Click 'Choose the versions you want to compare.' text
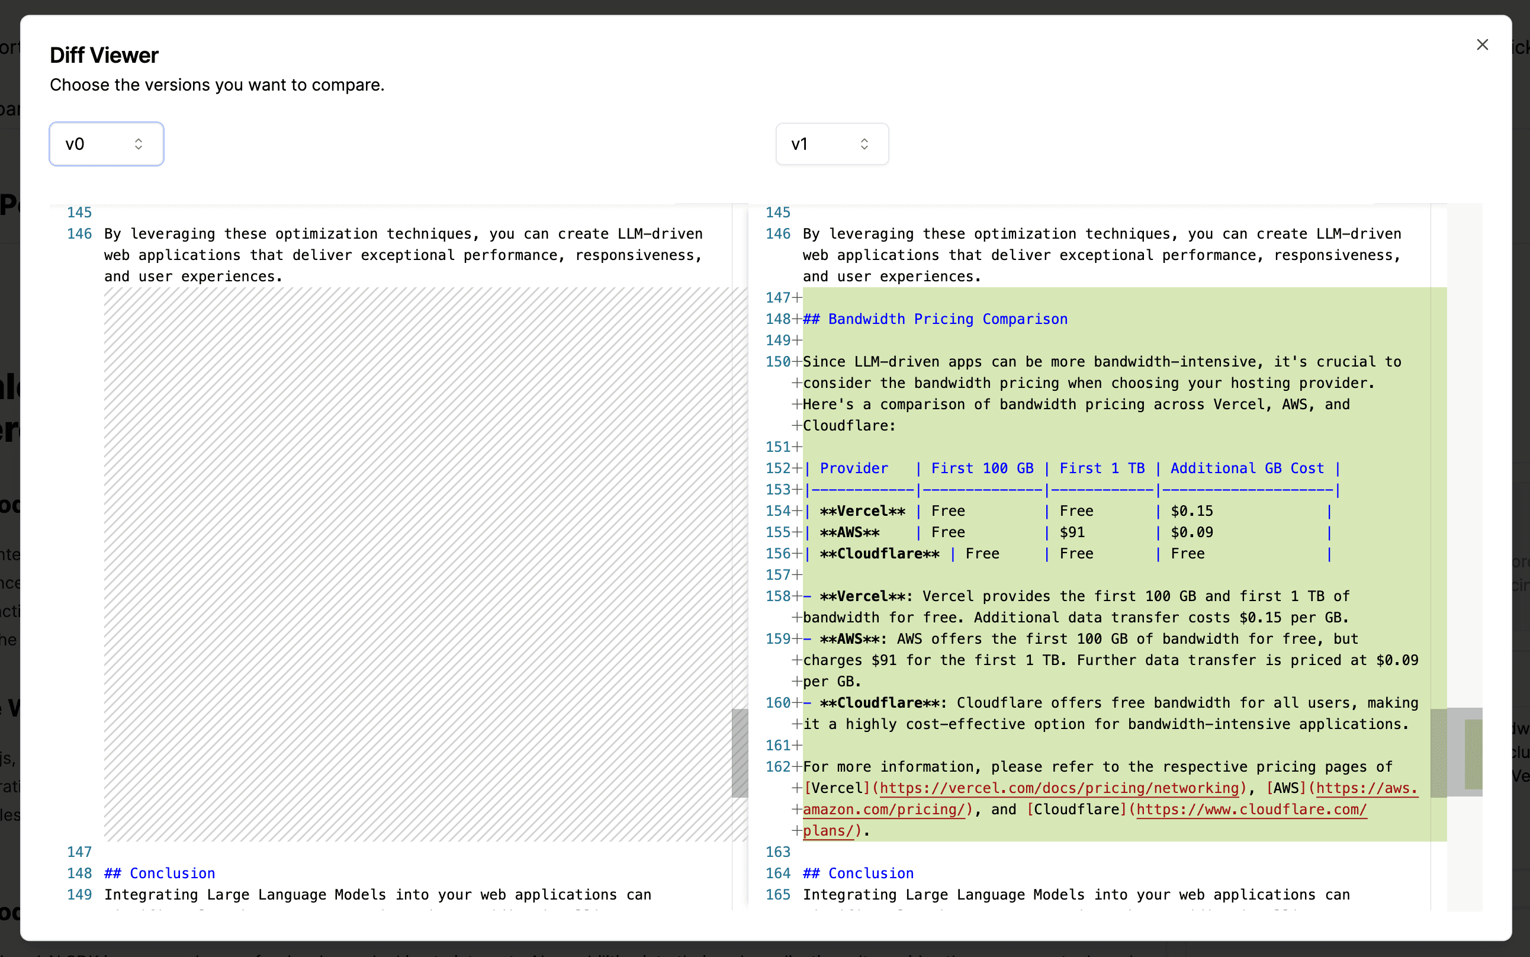The image size is (1530, 957). coord(217,85)
